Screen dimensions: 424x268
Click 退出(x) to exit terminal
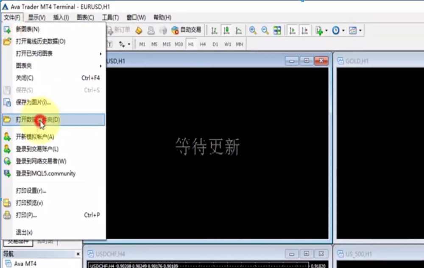click(x=53, y=232)
